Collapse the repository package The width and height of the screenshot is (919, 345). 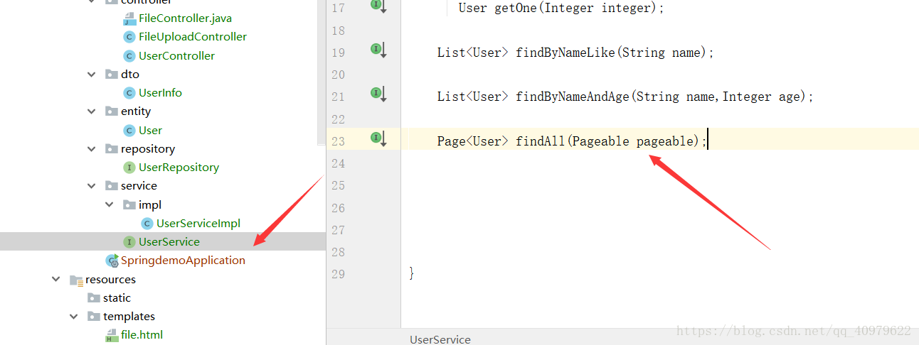coord(92,148)
